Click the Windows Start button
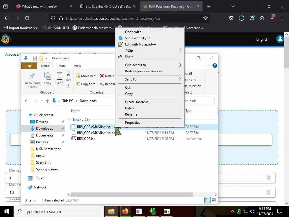The height and width of the screenshot is (217, 289). tap(7, 211)
